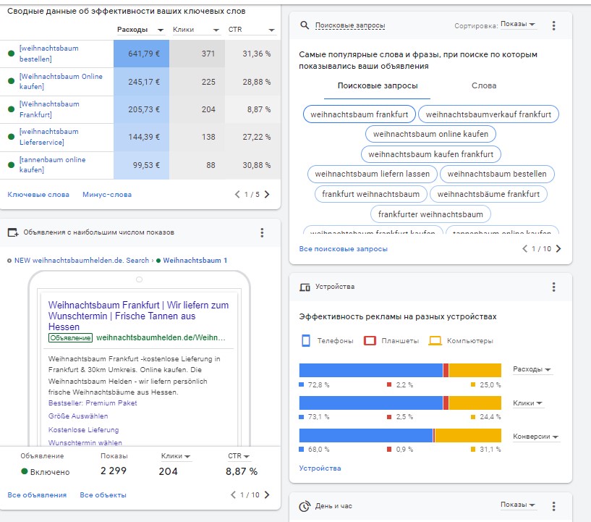Screen dimensions: 591x522
Task: Open the top ads card three-dot menu
Action: 262,232
